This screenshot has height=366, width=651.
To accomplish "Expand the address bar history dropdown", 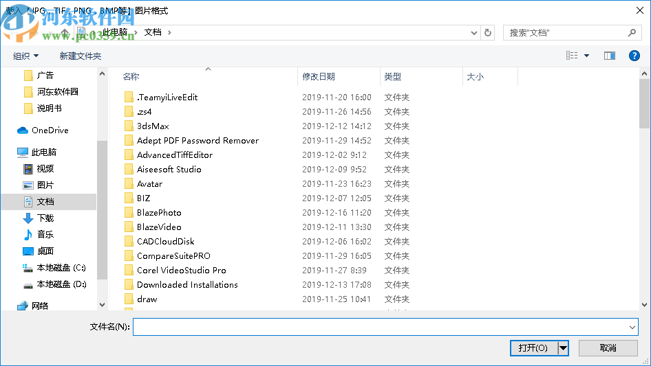I will pos(474,33).
